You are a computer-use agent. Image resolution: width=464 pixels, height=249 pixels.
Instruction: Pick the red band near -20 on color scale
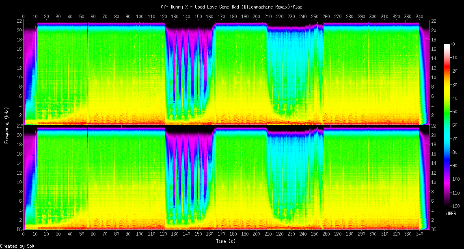click(x=447, y=71)
